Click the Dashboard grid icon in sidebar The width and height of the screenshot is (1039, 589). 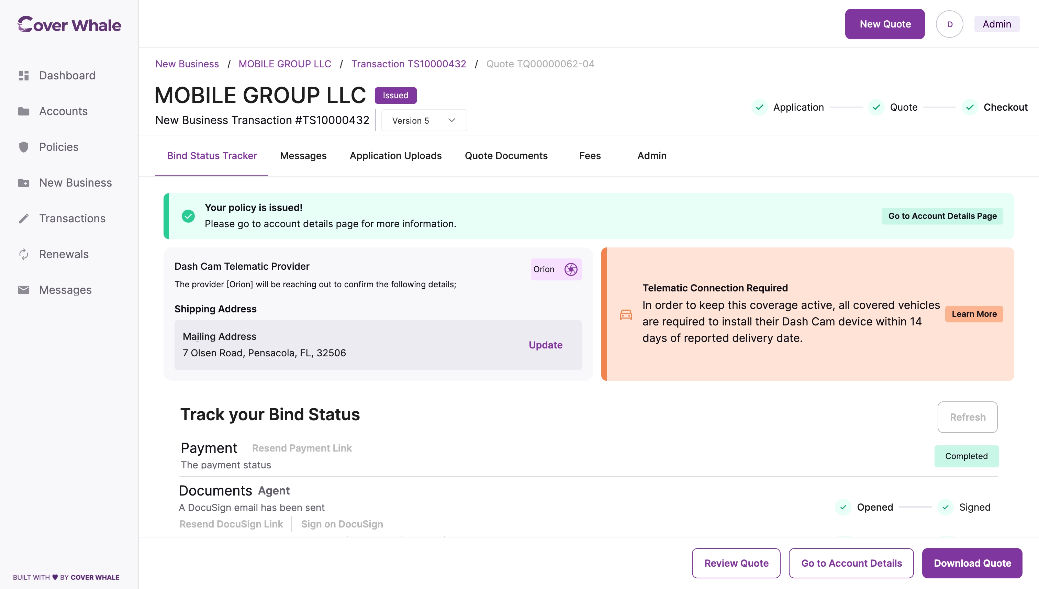23,76
